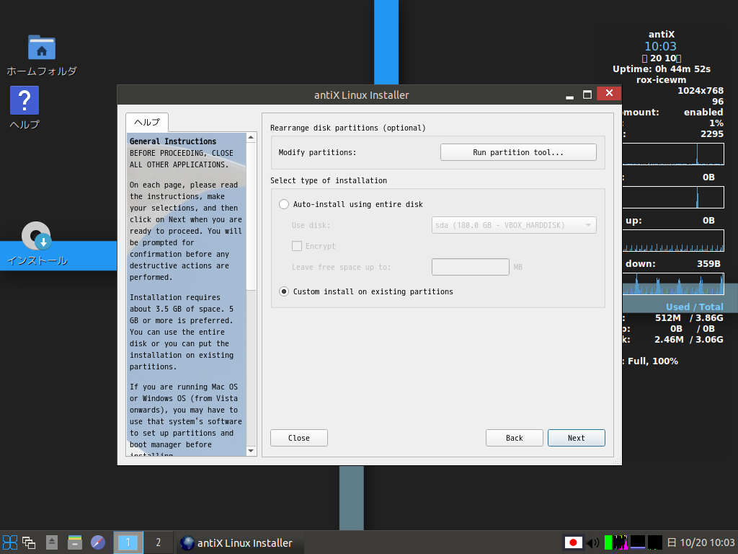Click Run partition tool button
Viewport: 738px width, 554px height.
[518, 152]
